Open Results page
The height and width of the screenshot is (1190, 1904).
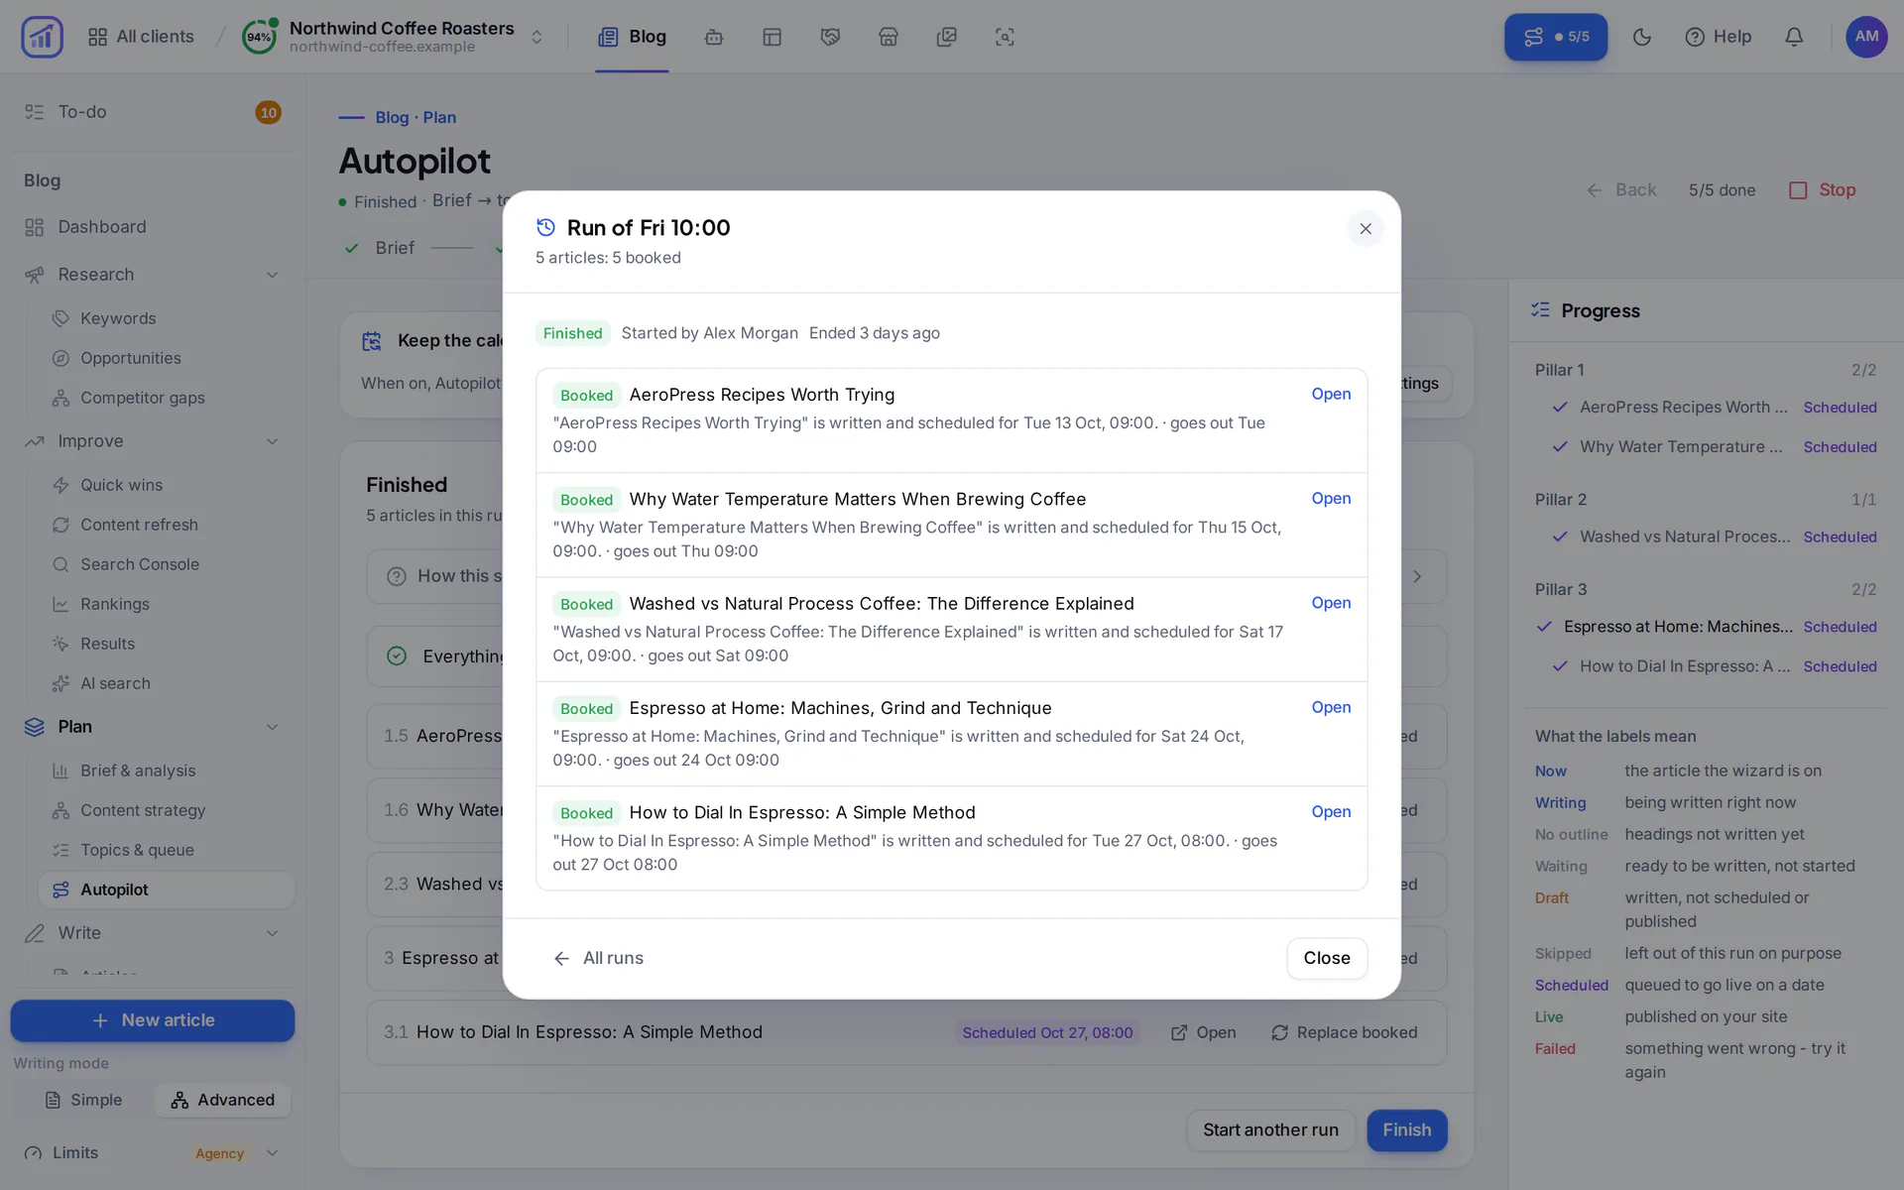[167, 644]
